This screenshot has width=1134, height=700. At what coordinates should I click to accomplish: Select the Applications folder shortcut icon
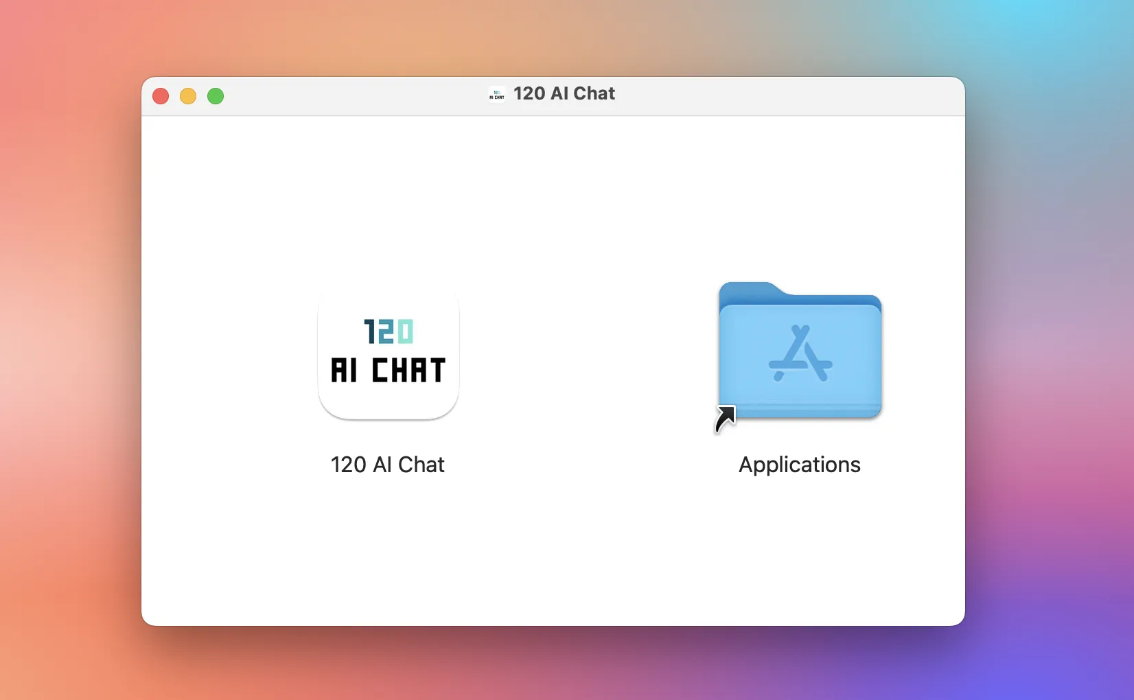[x=800, y=350]
